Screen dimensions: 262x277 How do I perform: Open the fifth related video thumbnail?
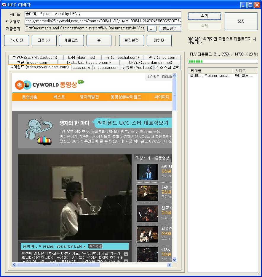point(147,254)
